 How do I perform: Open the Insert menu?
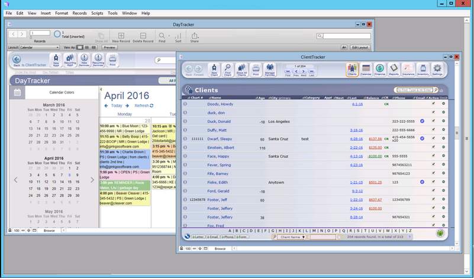click(x=46, y=13)
